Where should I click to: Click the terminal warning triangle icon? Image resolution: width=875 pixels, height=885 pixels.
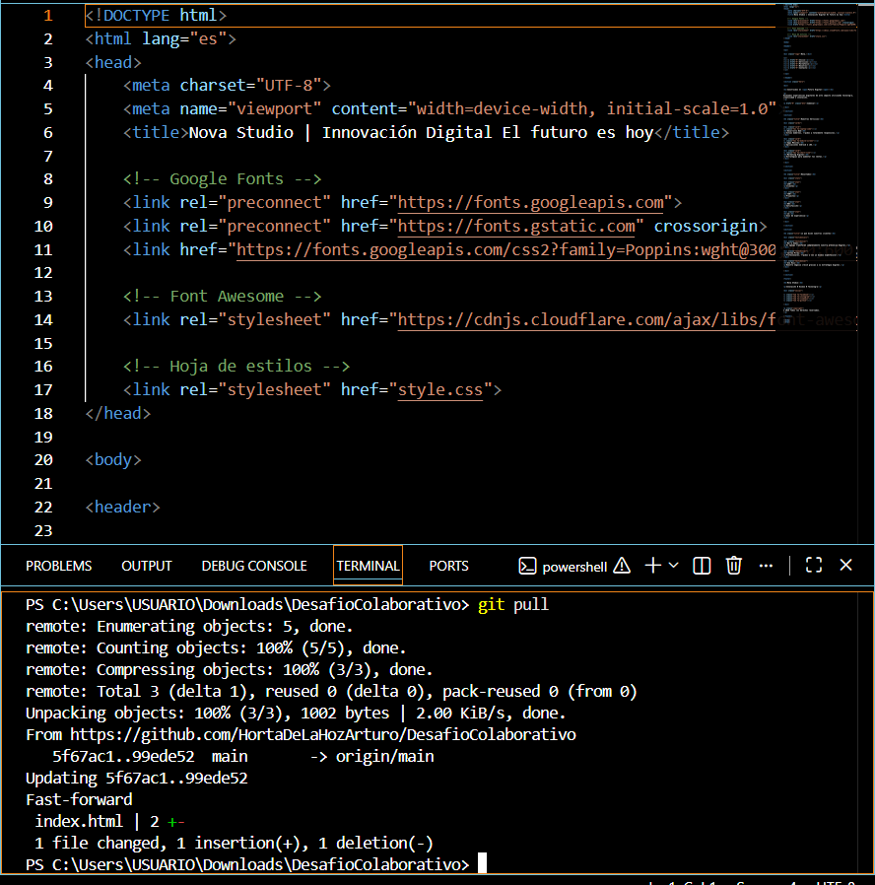[x=622, y=565]
